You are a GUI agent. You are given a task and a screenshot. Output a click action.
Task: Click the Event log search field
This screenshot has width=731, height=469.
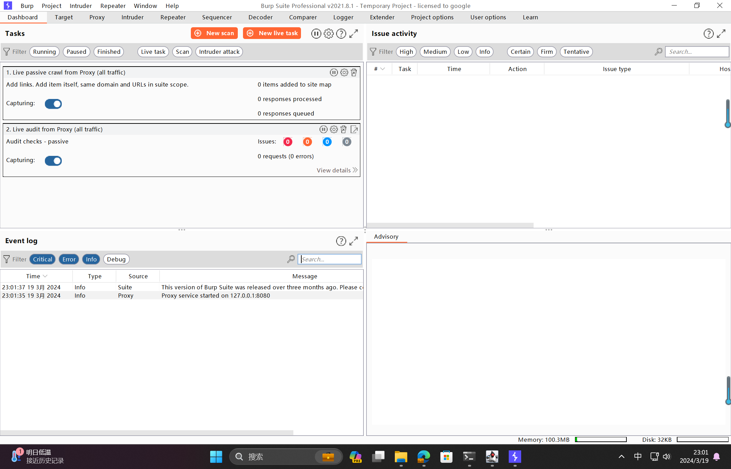pos(329,259)
